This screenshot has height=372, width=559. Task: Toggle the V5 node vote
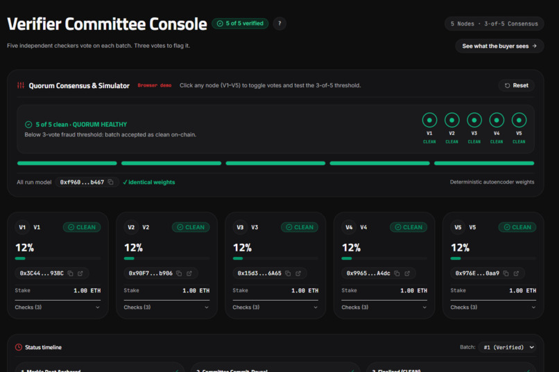pyautogui.click(x=519, y=121)
